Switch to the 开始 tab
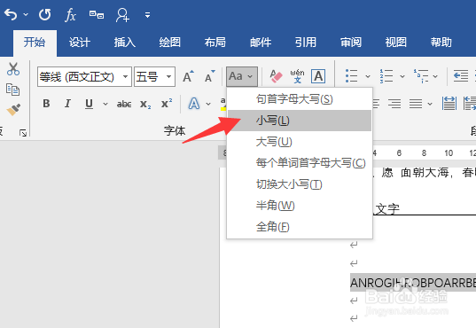The width and height of the screenshot is (476, 328). pyautogui.click(x=35, y=43)
